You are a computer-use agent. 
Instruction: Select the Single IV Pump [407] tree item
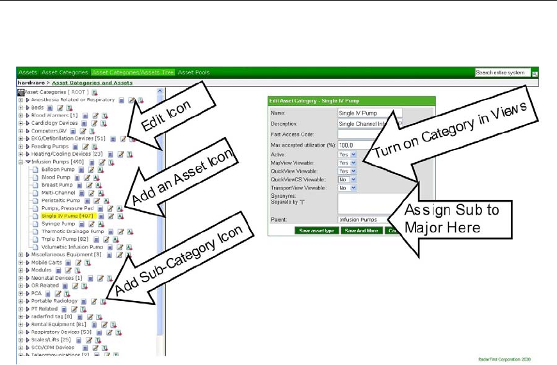pos(67,216)
